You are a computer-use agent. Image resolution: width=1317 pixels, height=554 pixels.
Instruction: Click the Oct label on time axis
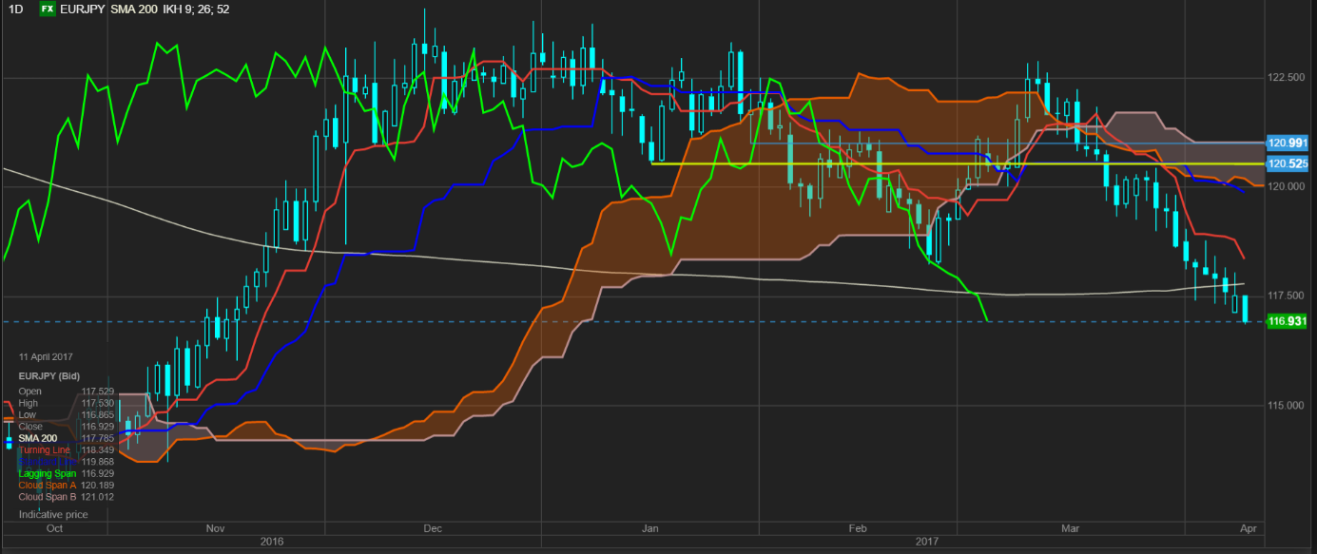point(54,527)
